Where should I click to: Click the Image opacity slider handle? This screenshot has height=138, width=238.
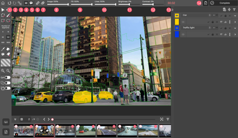click(x=68, y=4)
